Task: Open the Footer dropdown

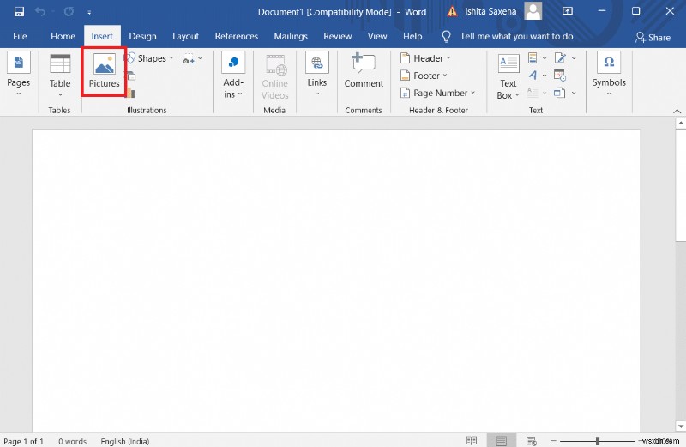Action: (424, 76)
